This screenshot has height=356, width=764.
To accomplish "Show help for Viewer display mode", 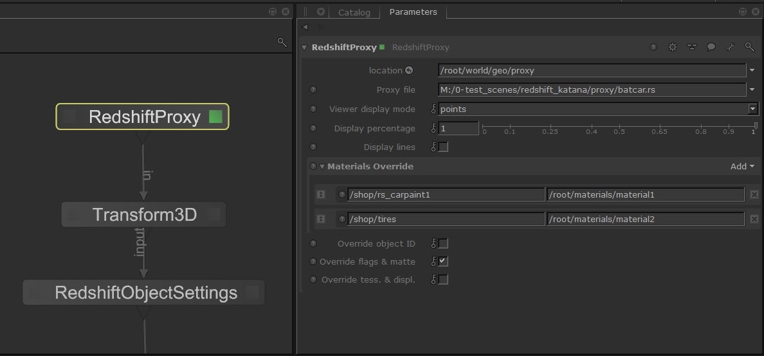I will point(313,109).
